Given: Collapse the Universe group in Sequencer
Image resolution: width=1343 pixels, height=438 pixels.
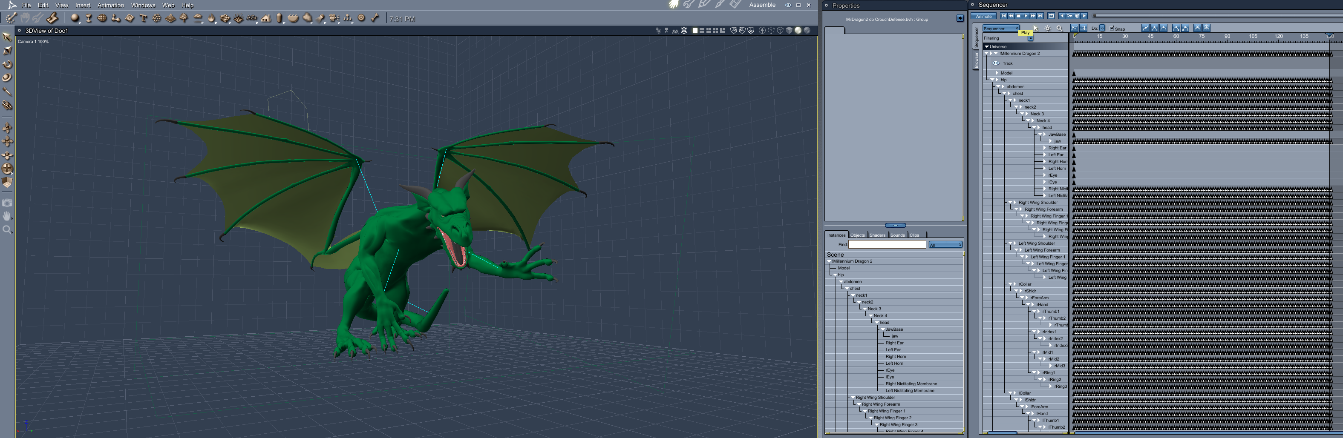Looking at the screenshot, I should tap(986, 46).
